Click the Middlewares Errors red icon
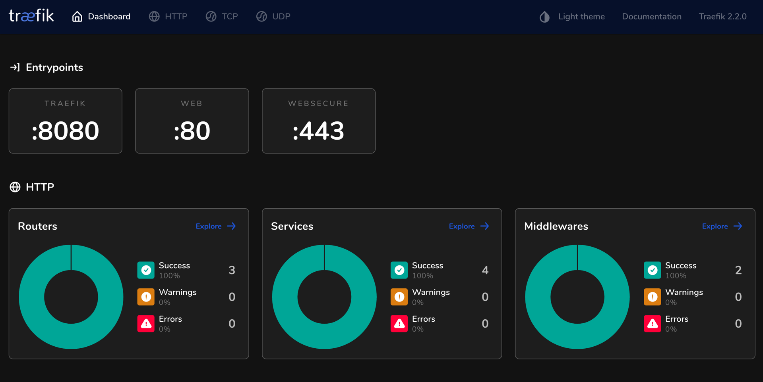Screen dimensions: 763x382 652,324
